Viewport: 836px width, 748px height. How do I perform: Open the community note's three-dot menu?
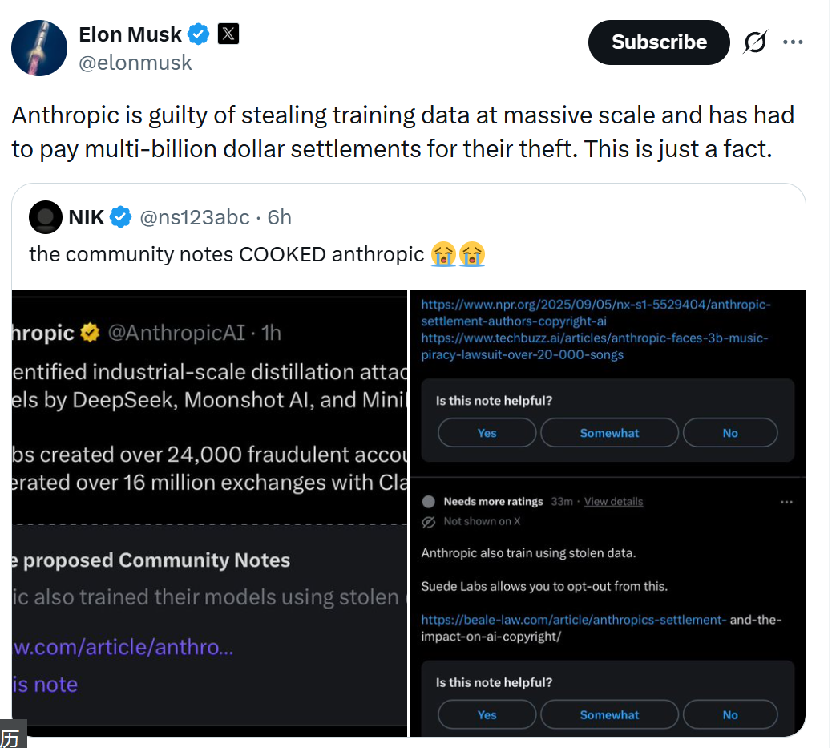point(786,502)
